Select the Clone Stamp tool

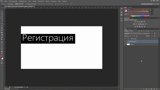(2, 28)
